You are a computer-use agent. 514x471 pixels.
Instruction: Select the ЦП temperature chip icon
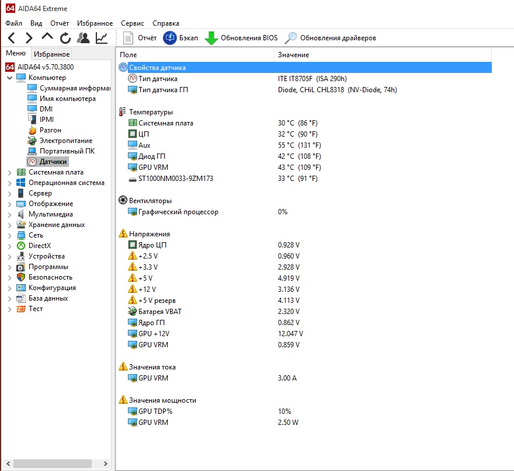132,134
